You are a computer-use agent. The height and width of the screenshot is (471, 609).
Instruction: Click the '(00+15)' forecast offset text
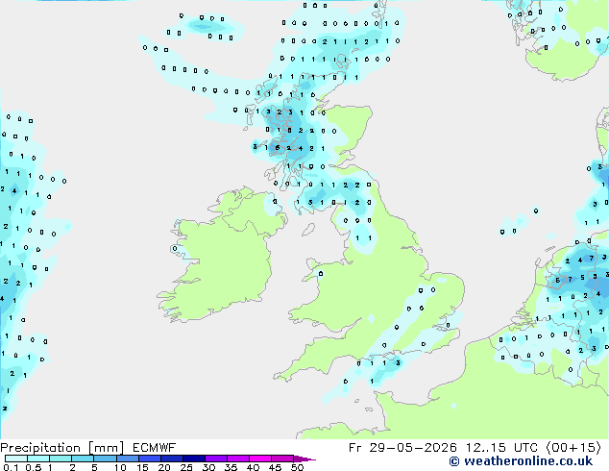pos(574,448)
